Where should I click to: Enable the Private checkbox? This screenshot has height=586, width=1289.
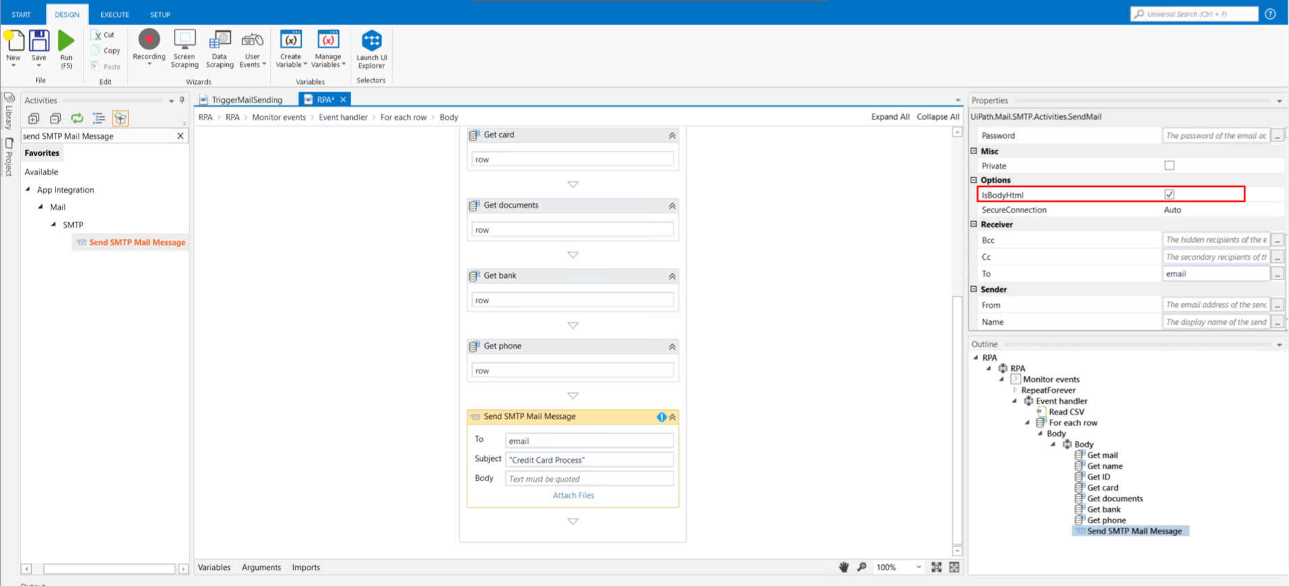[1169, 166]
